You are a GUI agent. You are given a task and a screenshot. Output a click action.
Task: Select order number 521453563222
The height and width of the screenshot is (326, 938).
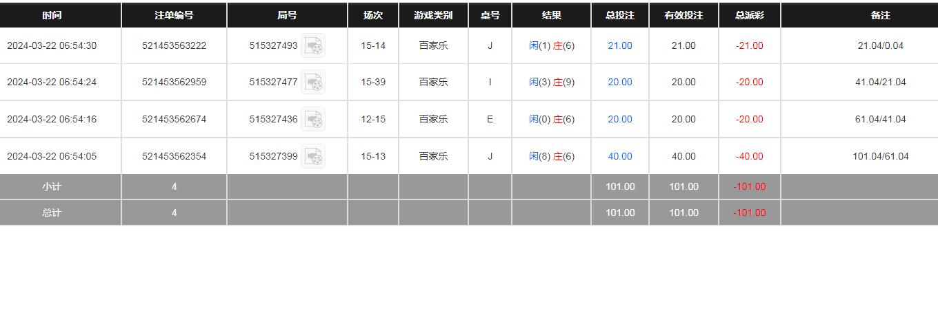174,46
